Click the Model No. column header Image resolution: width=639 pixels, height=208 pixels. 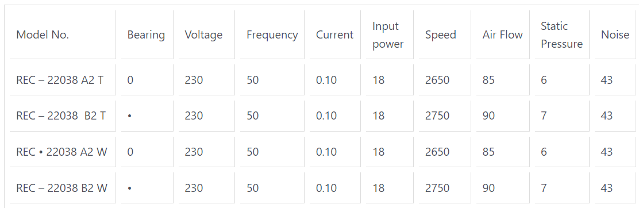(43, 35)
